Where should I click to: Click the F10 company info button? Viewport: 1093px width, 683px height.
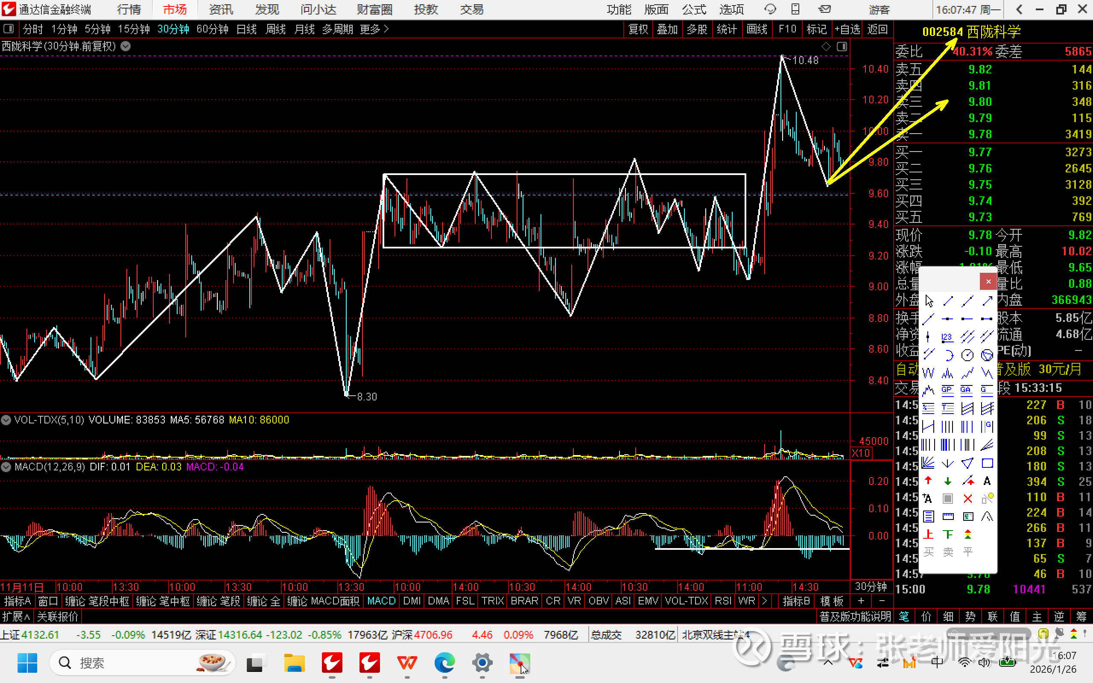coord(787,29)
